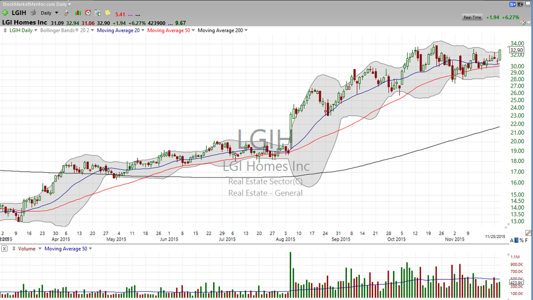Open chart settings wrench and screwdriver icon
533x300 pixels.
pyautogui.click(x=68, y=13)
